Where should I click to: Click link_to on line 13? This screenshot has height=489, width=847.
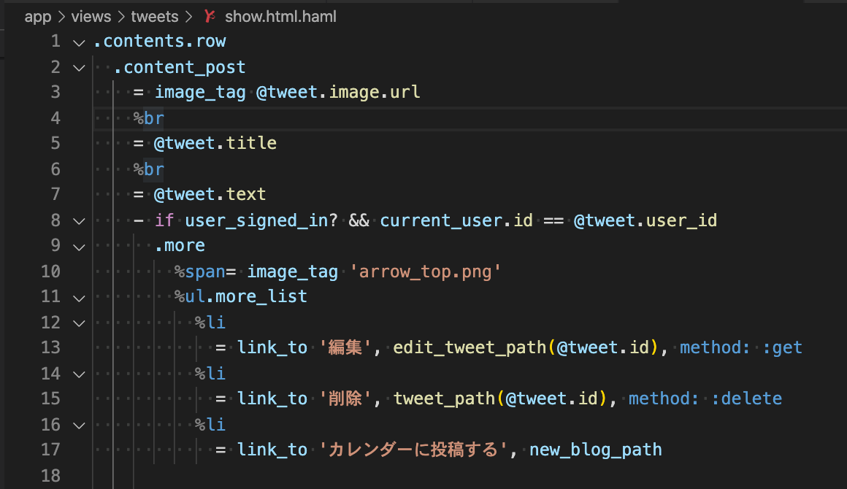(x=272, y=347)
